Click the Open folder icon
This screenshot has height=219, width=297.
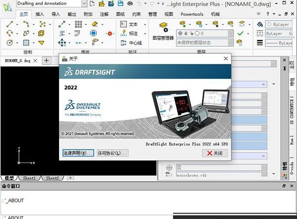coord(102,3)
